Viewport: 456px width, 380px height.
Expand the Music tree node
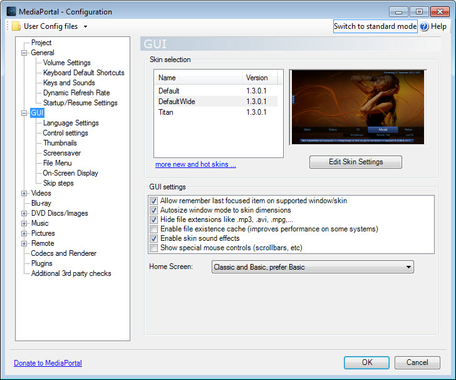[x=24, y=224]
